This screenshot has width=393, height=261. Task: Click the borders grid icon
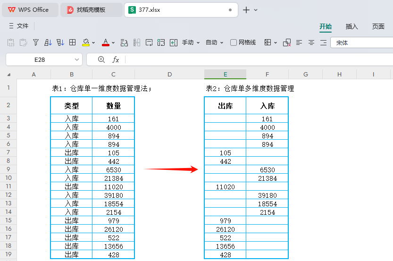pyautogui.click(x=268, y=42)
